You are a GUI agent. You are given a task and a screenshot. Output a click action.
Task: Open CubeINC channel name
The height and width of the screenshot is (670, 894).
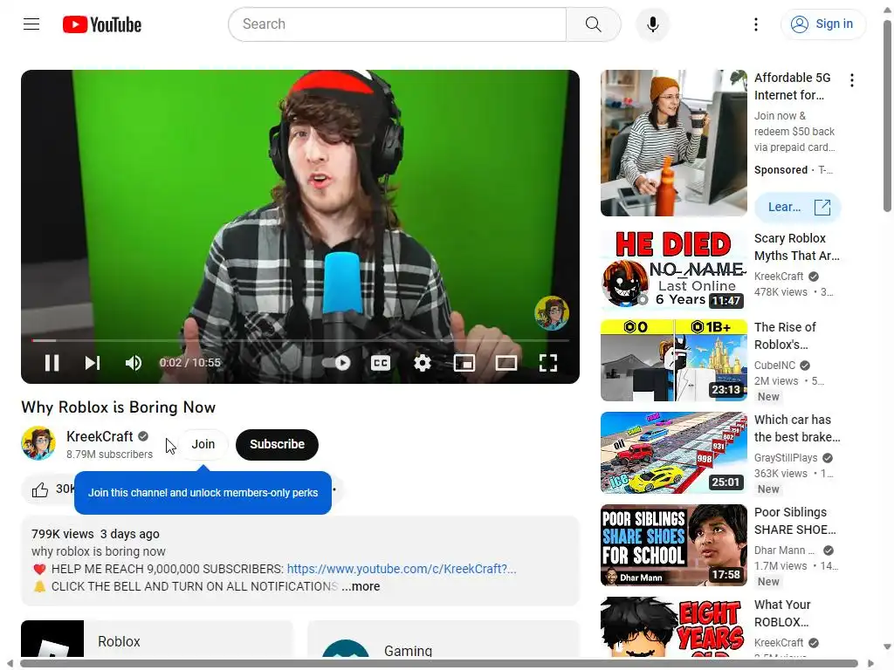click(774, 366)
